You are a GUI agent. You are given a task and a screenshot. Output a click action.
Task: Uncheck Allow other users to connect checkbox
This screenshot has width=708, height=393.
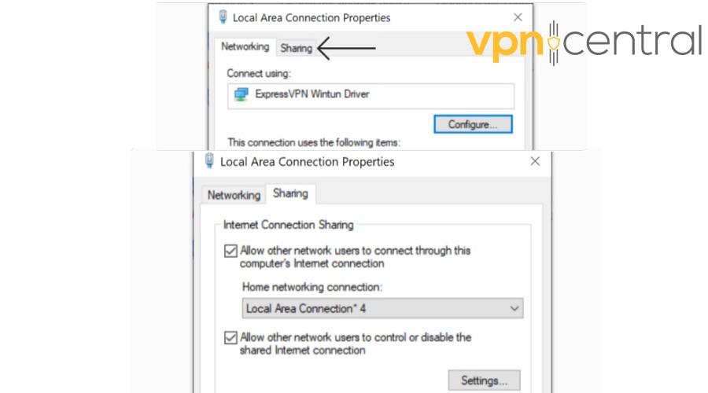pos(230,251)
